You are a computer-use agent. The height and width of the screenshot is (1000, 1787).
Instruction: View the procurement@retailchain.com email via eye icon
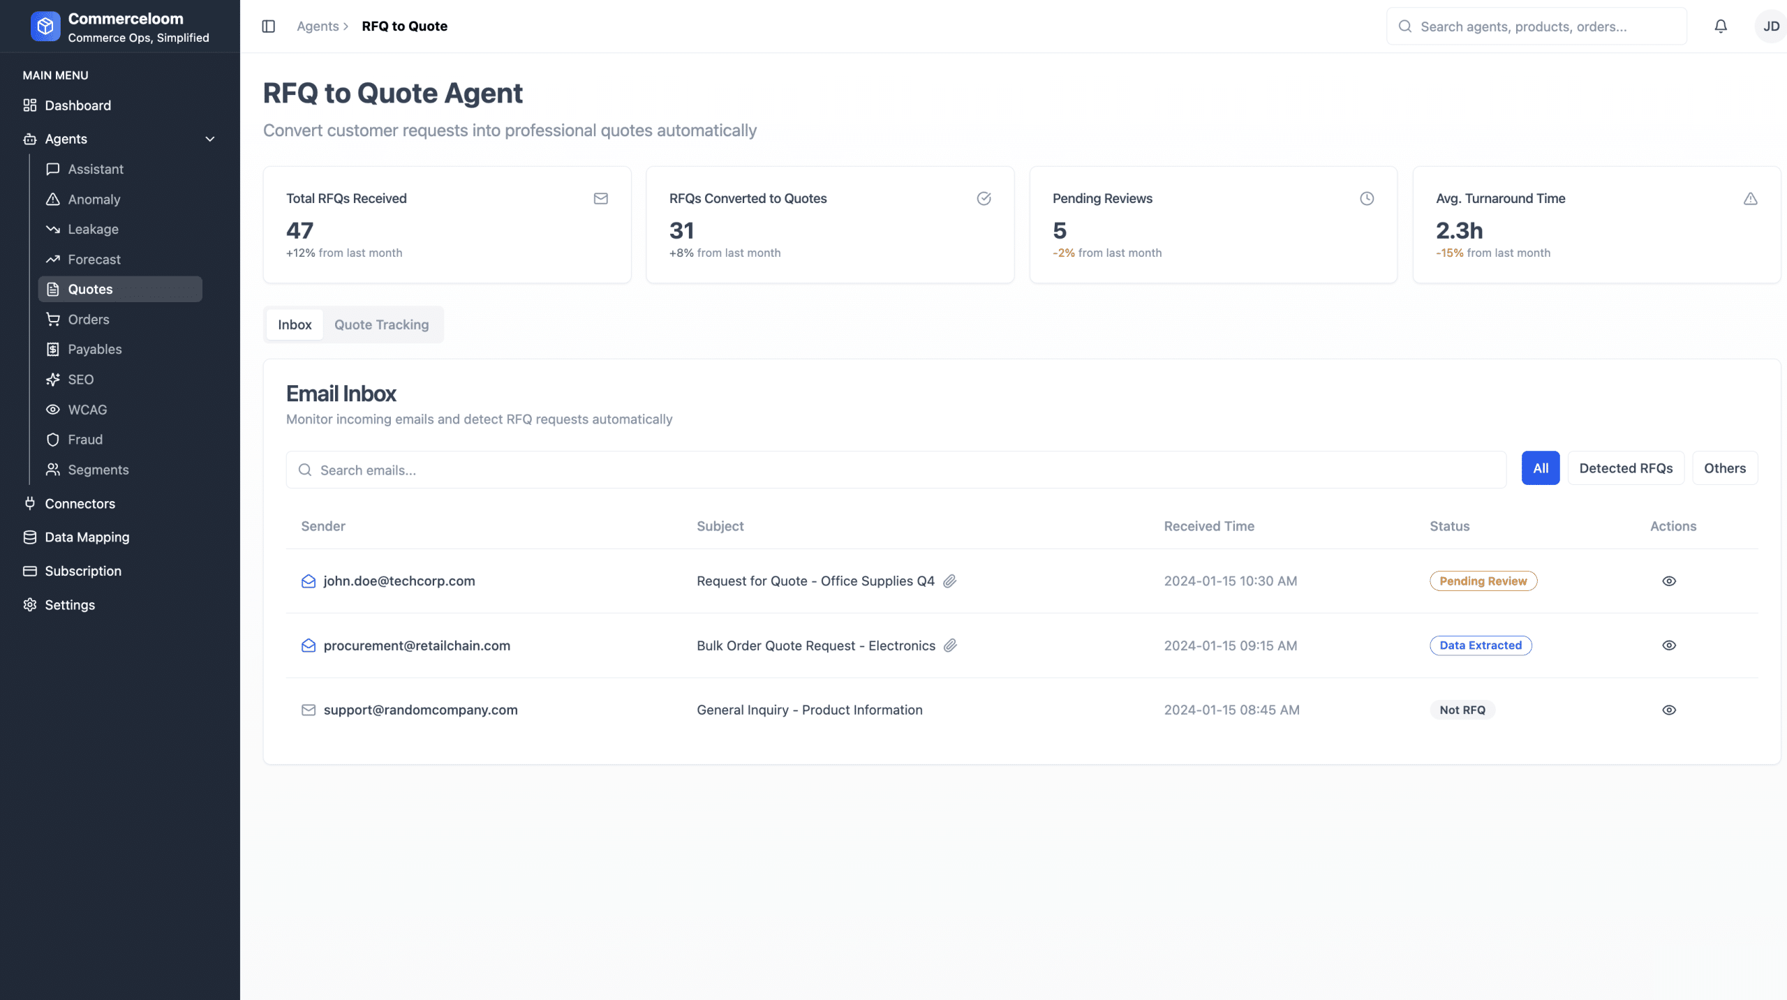(x=1669, y=645)
